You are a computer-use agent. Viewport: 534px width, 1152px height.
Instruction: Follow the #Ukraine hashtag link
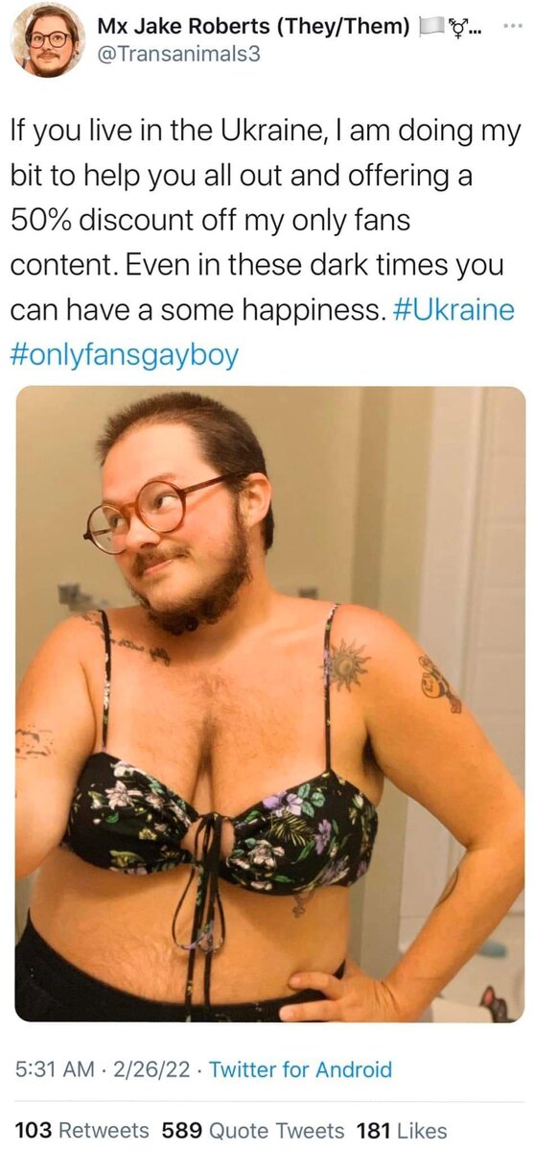coord(453,310)
